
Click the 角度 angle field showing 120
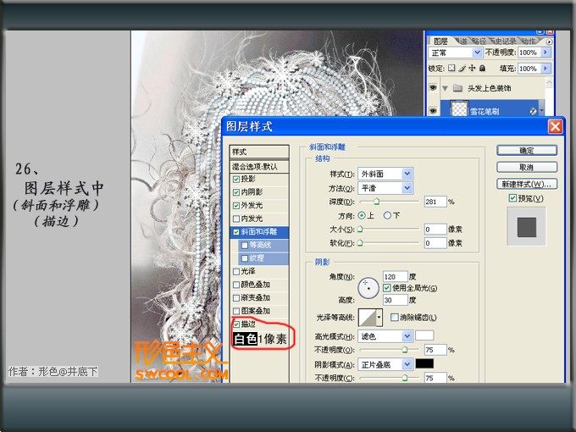(x=395, y=276)
